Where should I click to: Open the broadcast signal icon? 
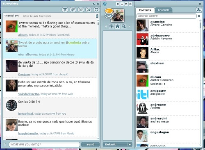[x=112, y=26]
